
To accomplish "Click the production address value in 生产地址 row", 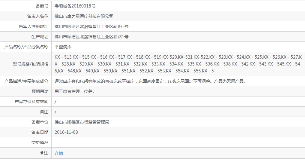I will pyautogui.click(x=91, y=37).
